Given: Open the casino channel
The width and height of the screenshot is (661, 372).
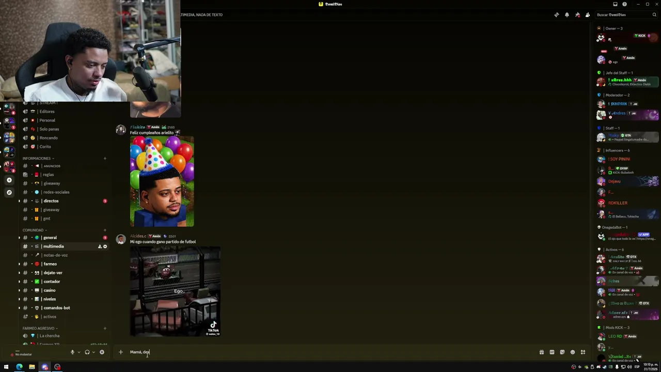Looking at the screenshot, I should (64, 290).
